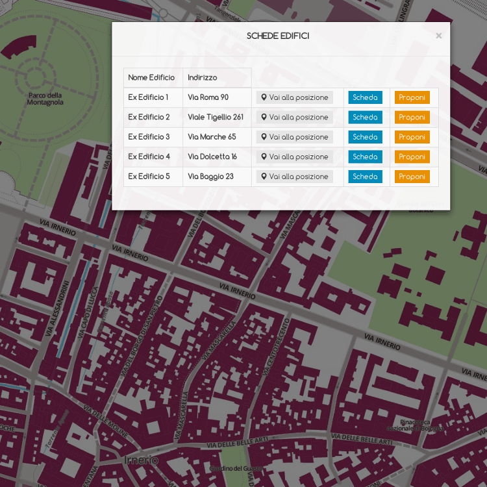The image size is (487, 487).
Task: Click the Via Alessandrini street label
Action: click(57, 308)
